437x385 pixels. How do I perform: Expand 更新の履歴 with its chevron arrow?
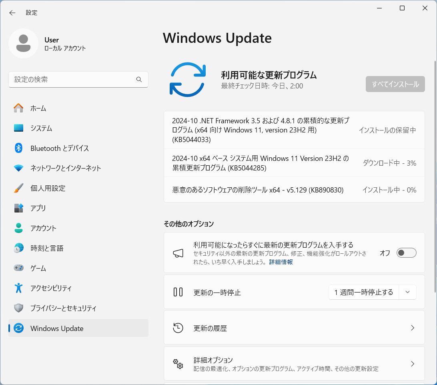tap(413, 328)
